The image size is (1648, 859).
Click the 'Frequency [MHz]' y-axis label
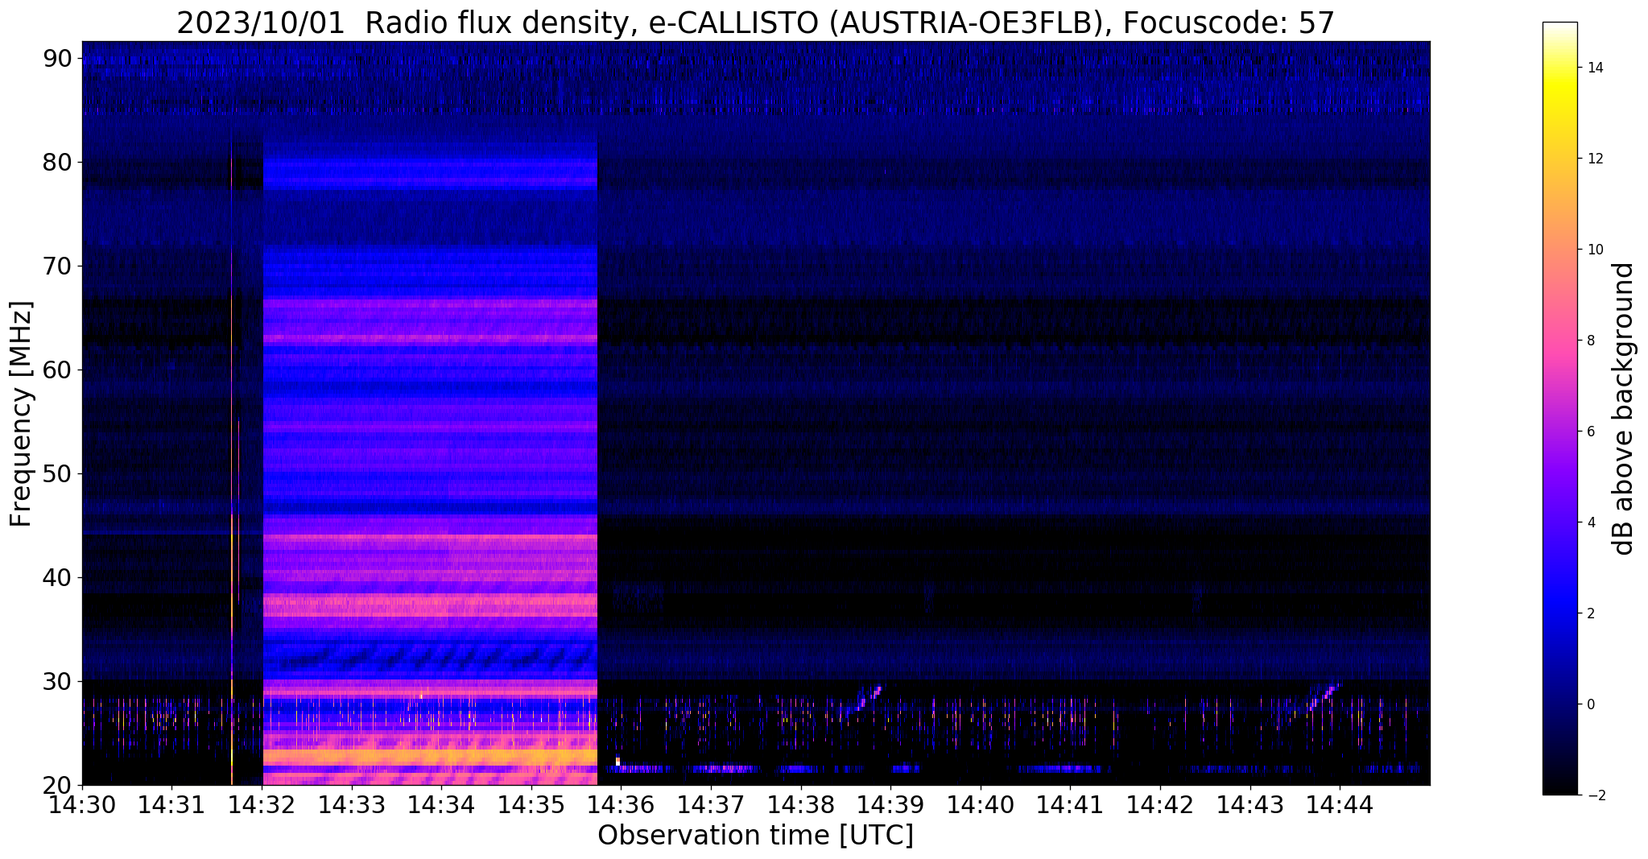20,414
